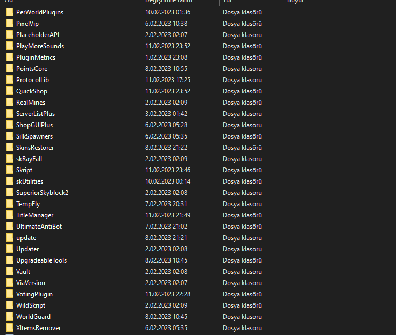This screenshot has width=396, height=335.
Task: Click the skRayFall folder icon
Action: (x=10, y=159)
